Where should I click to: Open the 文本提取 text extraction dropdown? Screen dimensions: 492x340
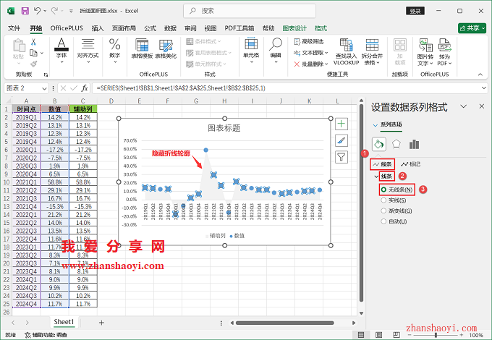[x=310, y=53]
